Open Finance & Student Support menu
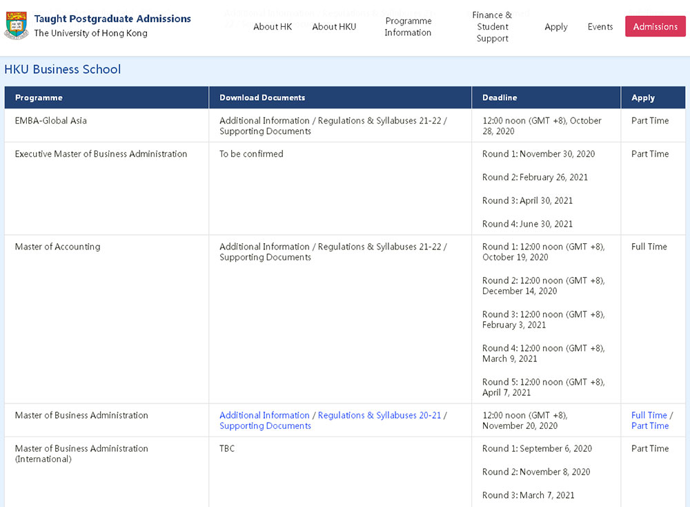 [493, 27]
